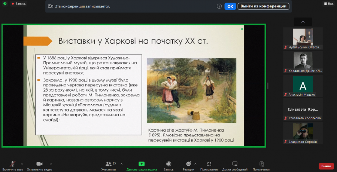Screen dimensions: 337x172
Task: Select Анастасія Мацько avatar tile
Action: [303, 86]
